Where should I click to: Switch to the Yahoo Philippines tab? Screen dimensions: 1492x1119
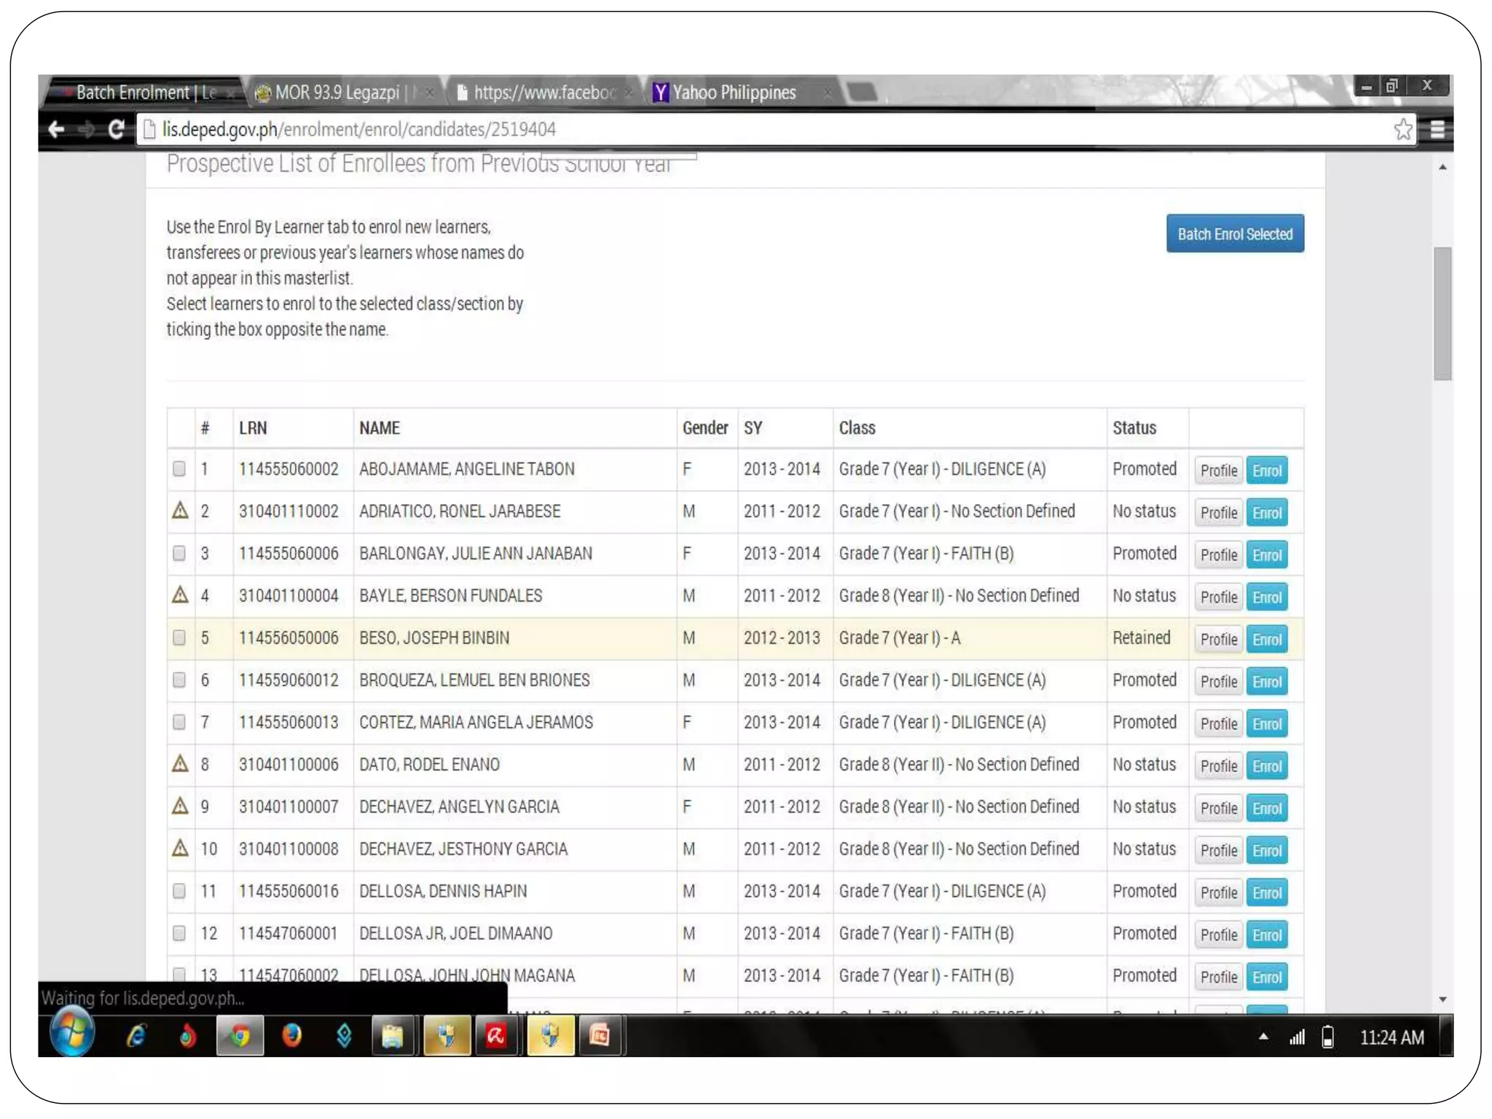(734, 93)
